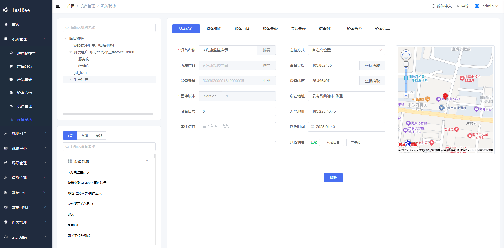The image size is (504, 248).
Task: Click 认证信息 button
Action: pos(333,142)
